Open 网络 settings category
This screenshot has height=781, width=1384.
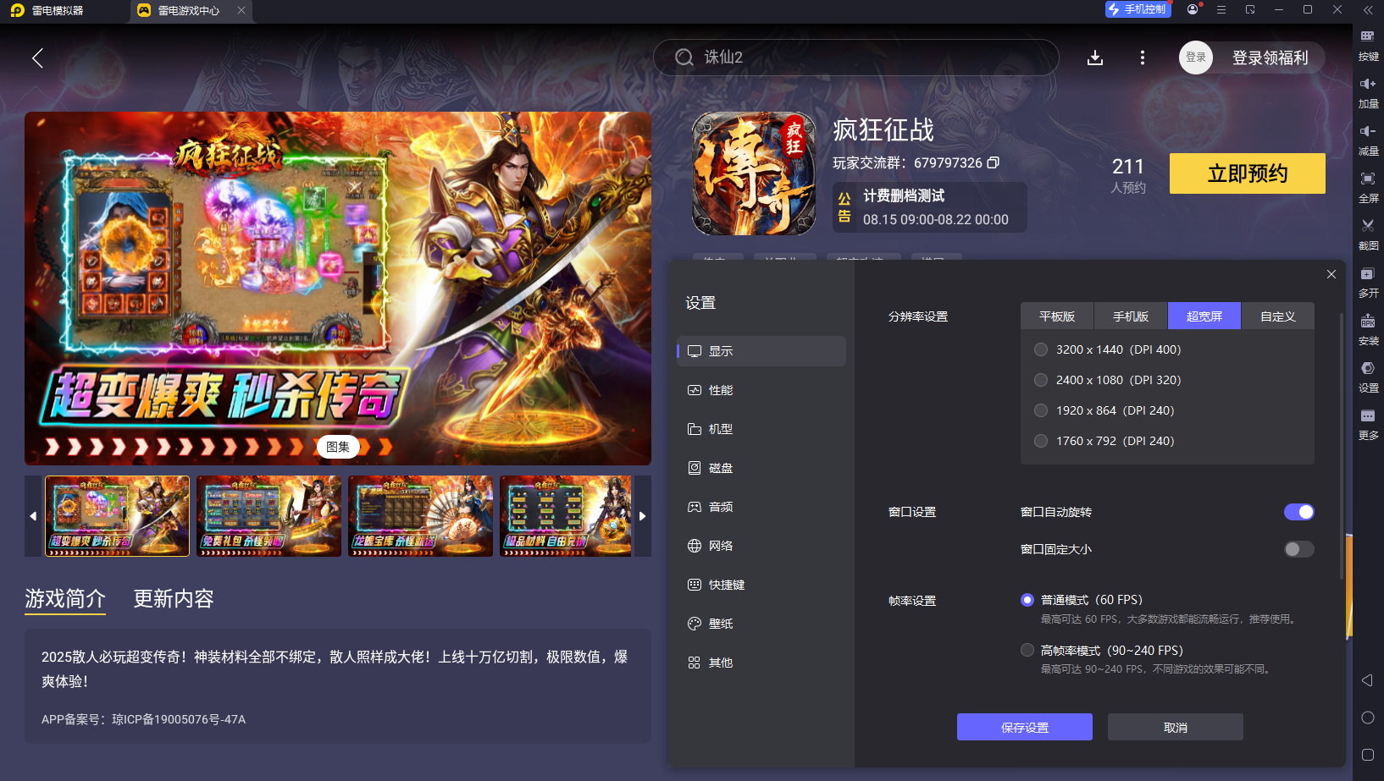pyautogui.click(x=761, y=546)
